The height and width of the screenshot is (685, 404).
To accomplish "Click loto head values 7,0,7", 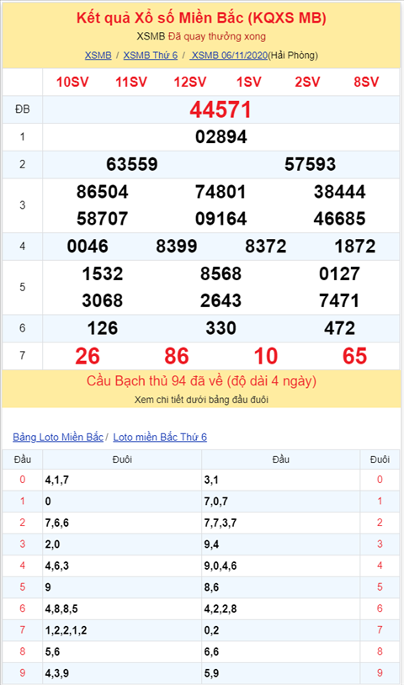I will [215, 502].
